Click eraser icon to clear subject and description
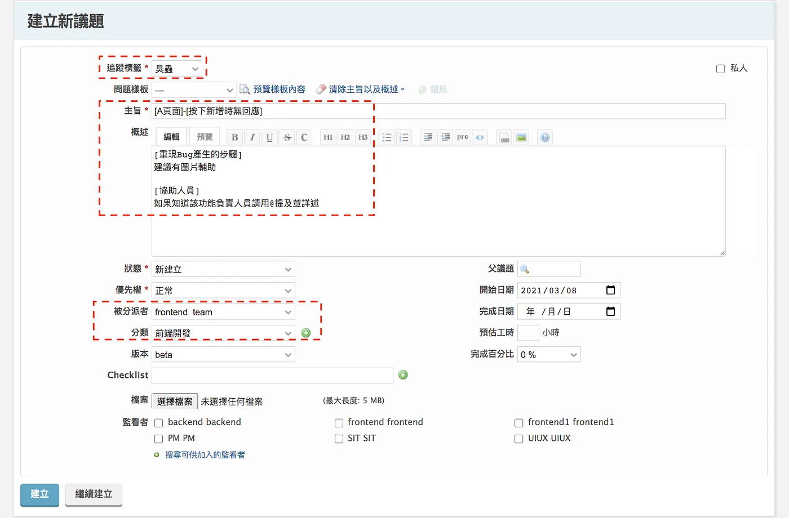 [x=321, y=89]
